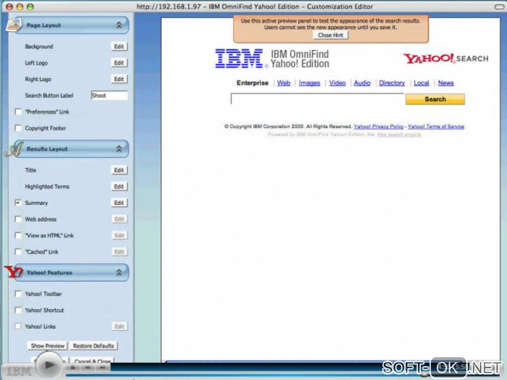This screenshot has height=380, width=507.
Task: Click the "Highlighted Terms" label
Action: coord(47,186)
